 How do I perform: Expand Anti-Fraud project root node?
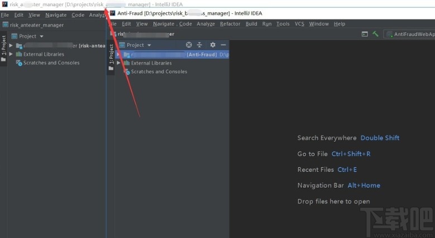pos(118,54)
